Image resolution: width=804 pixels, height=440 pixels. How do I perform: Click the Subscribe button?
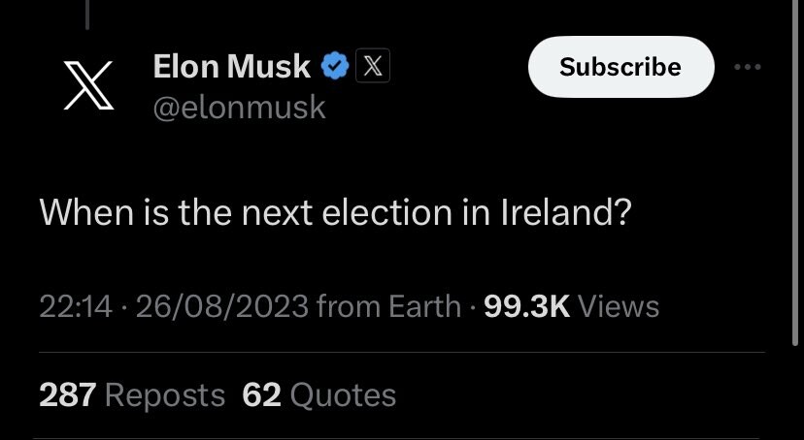pyautogui.click(x=620, y=67)
